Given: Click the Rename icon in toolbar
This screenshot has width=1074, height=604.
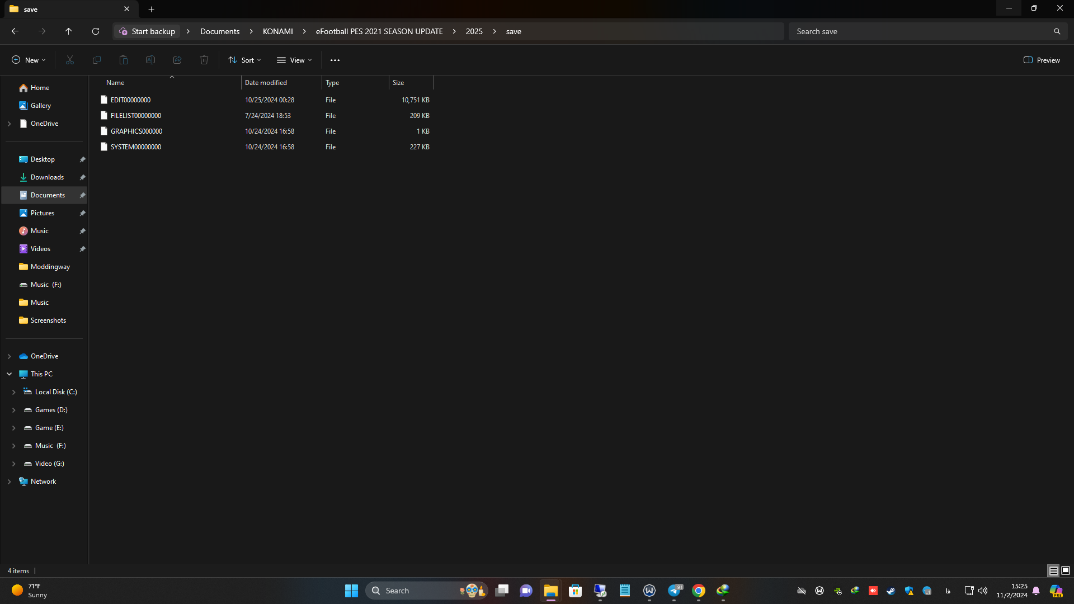Looking at the screenshot, I should [x=150, y=60].
